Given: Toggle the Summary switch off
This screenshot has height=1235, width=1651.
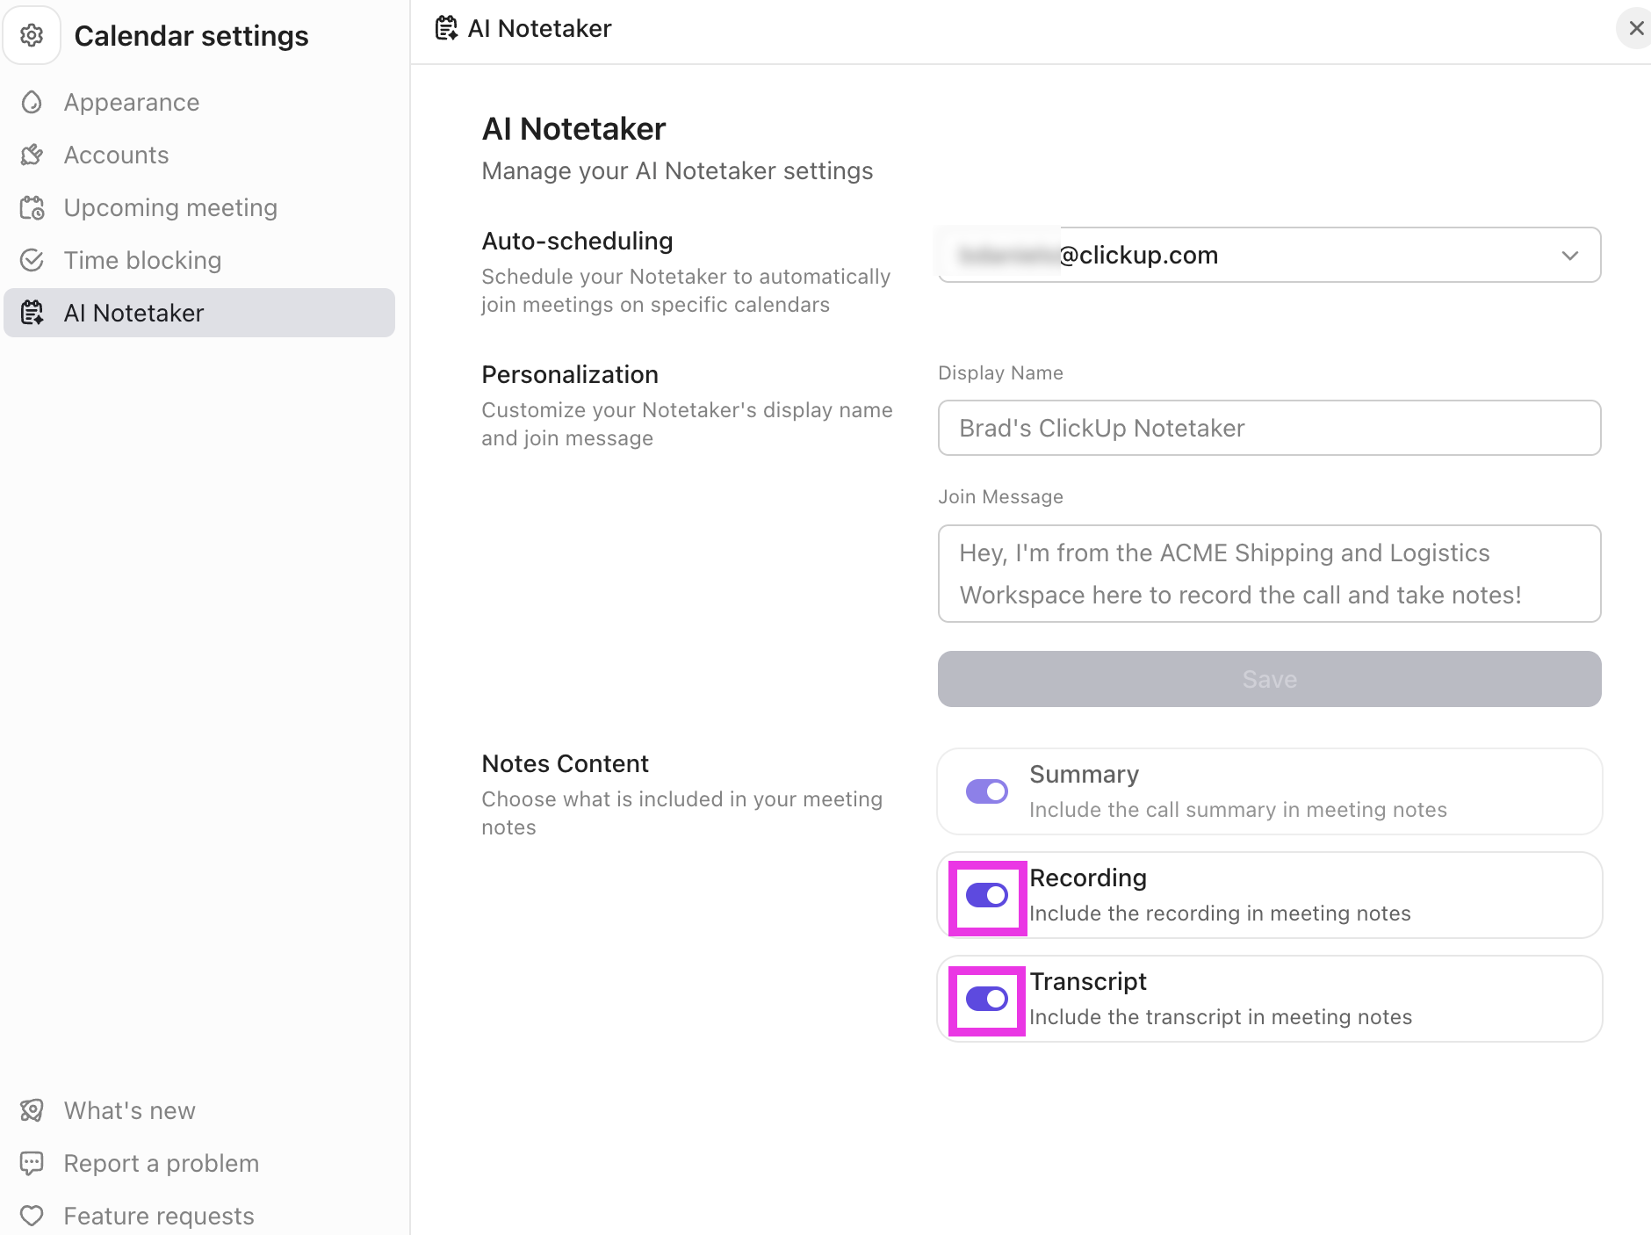Looking at the screenshot, I should [986, 791].
